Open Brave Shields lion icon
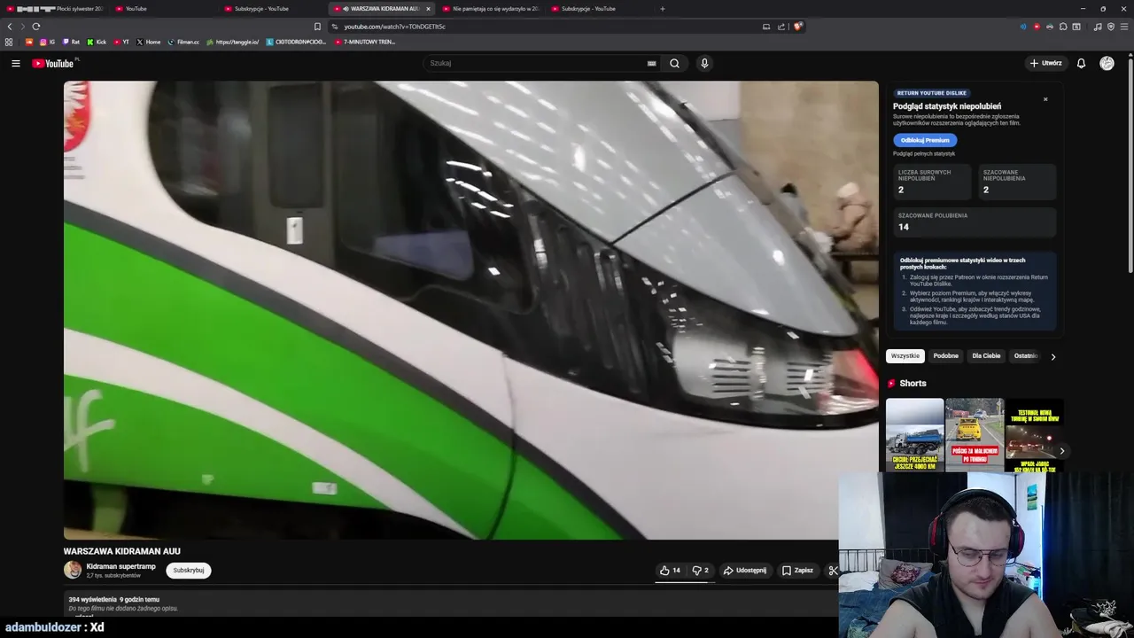Screen dimensions: 1134x638 [x=797, y=27]
